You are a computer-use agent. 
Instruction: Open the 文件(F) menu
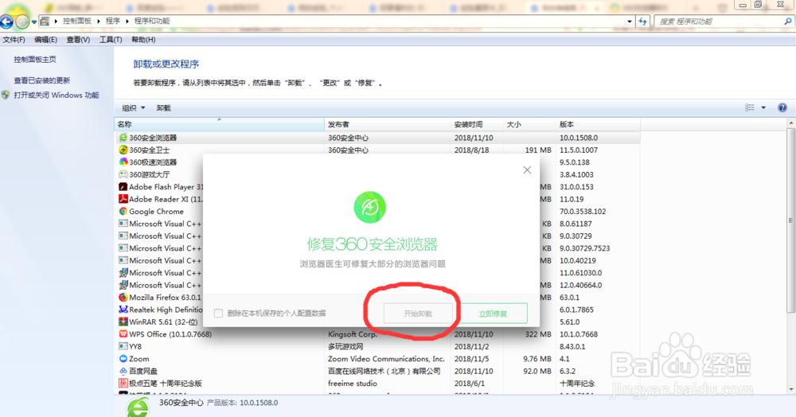(x=14, y=40)
